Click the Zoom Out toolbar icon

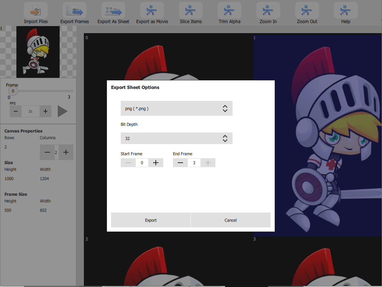[x=307, y=10]
